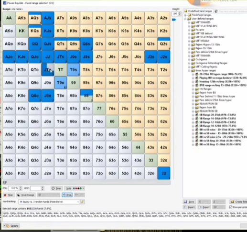The height and width of the screenshot is (232, 247).
Task: Click the range slider handle below the grid
Action: 5,183
